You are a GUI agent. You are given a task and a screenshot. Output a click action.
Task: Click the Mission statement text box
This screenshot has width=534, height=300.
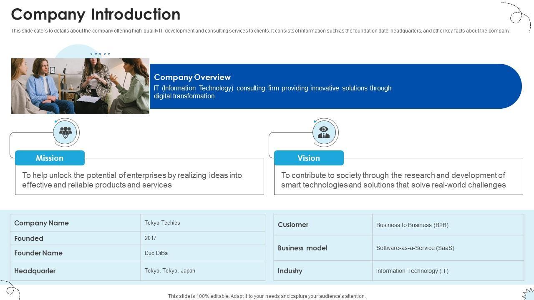pos(139,180)
